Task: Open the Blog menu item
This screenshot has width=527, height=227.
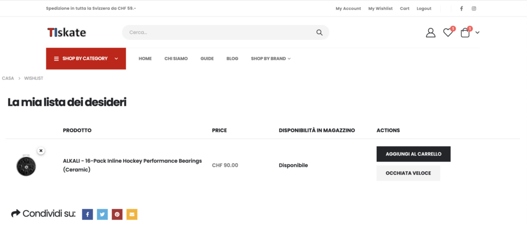Action: tap(232, 59)
